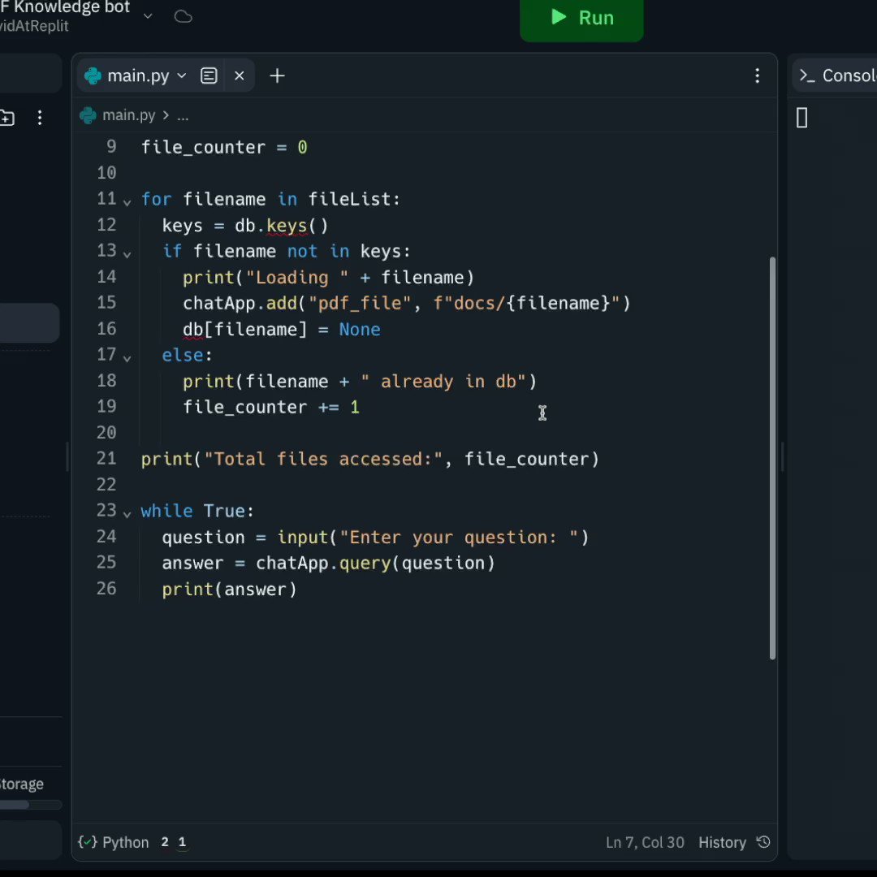Show the 1 warning count in status bar
This screenshot has width=877, height=877.
(x=182, y=842)
